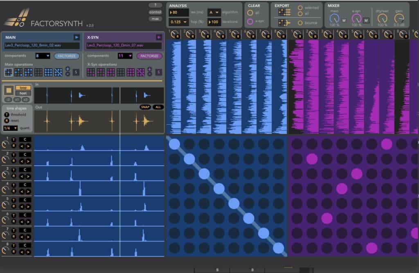Toggle the ALL button above Out waveform
Viewport: 419px width, 273px height.
[x=158, y=107]
